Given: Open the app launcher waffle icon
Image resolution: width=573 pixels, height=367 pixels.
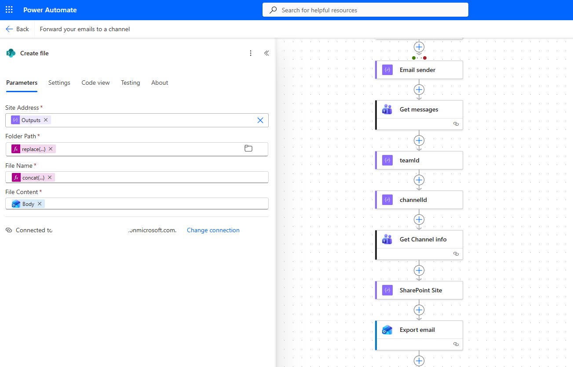Looking at the screenshot, I should [9, 10].
